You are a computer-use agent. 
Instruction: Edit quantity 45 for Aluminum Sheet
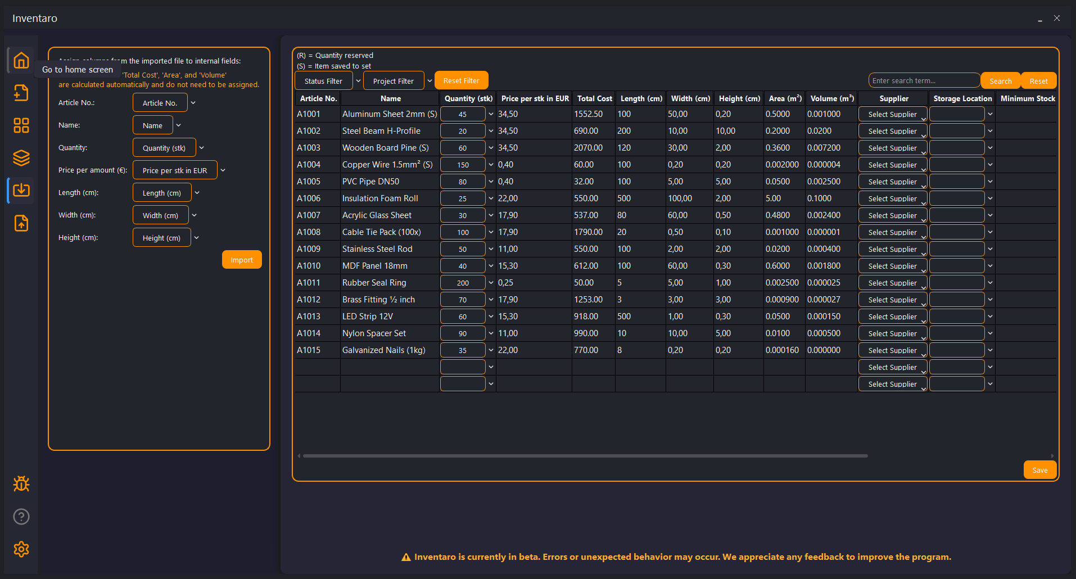pyautogui.click(x=463, y=114)
